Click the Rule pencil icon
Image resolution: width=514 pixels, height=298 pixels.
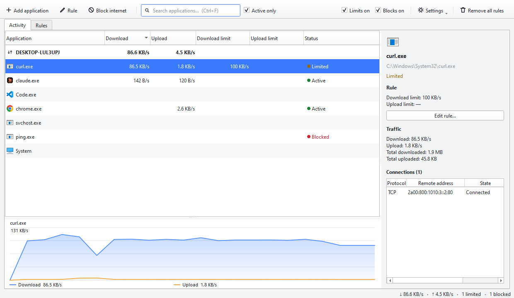[63, 10]
